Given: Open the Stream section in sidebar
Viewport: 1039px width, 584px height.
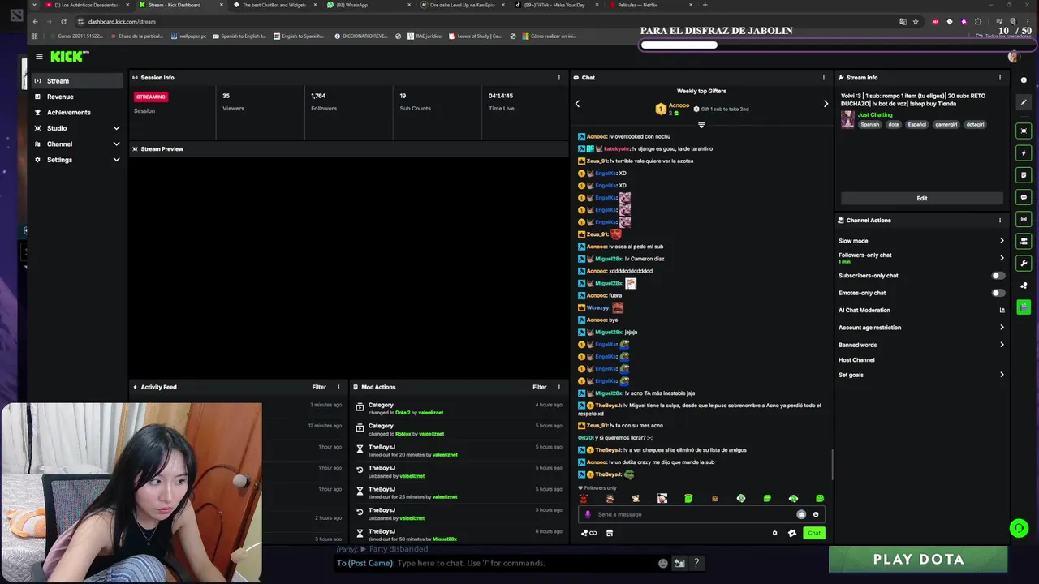Looking at the screenshot, I should click(77, 80).
